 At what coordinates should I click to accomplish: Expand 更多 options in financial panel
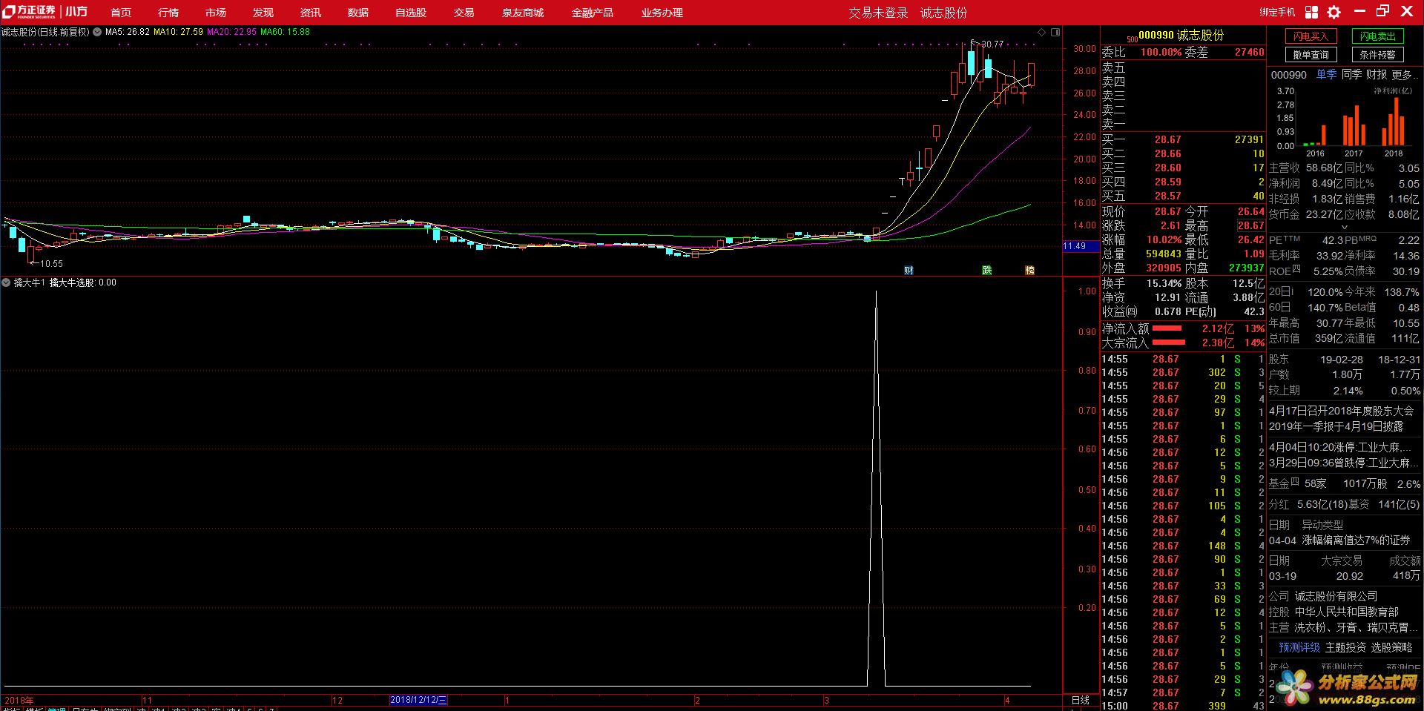point(1405,74)
